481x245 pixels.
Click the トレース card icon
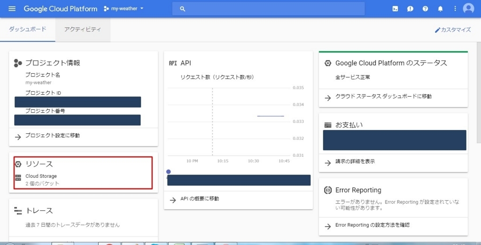point(18,211)
